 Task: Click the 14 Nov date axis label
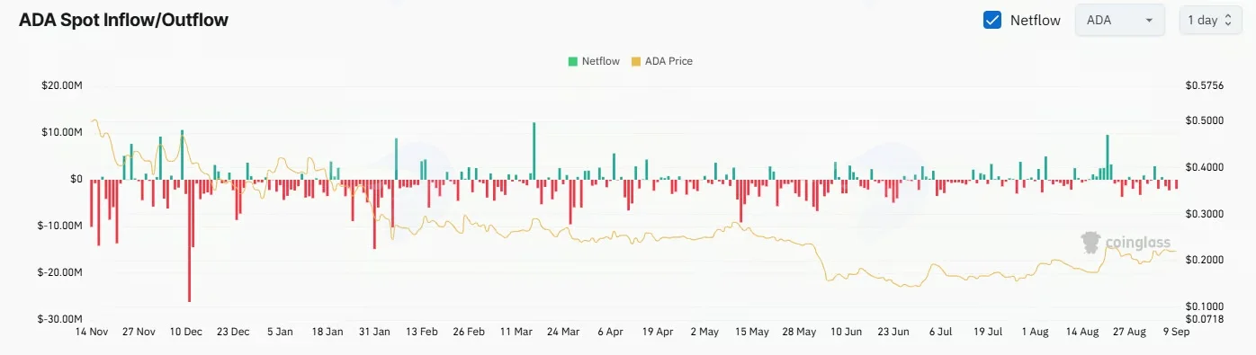[92, 332]
